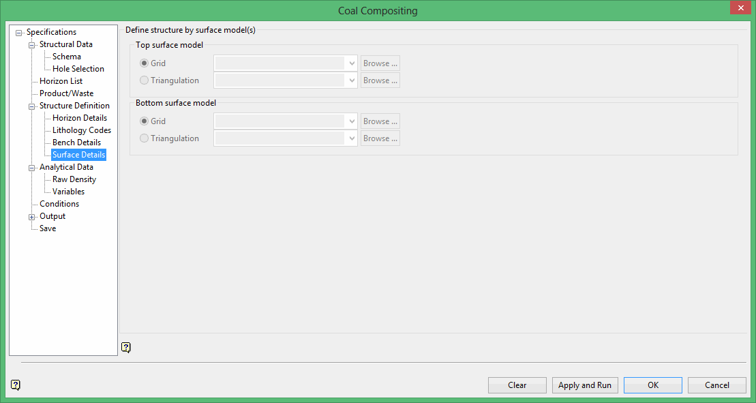
Task: Click the bottom surface Grid input field
Action: pyautogui.click(x=279, y=121)
